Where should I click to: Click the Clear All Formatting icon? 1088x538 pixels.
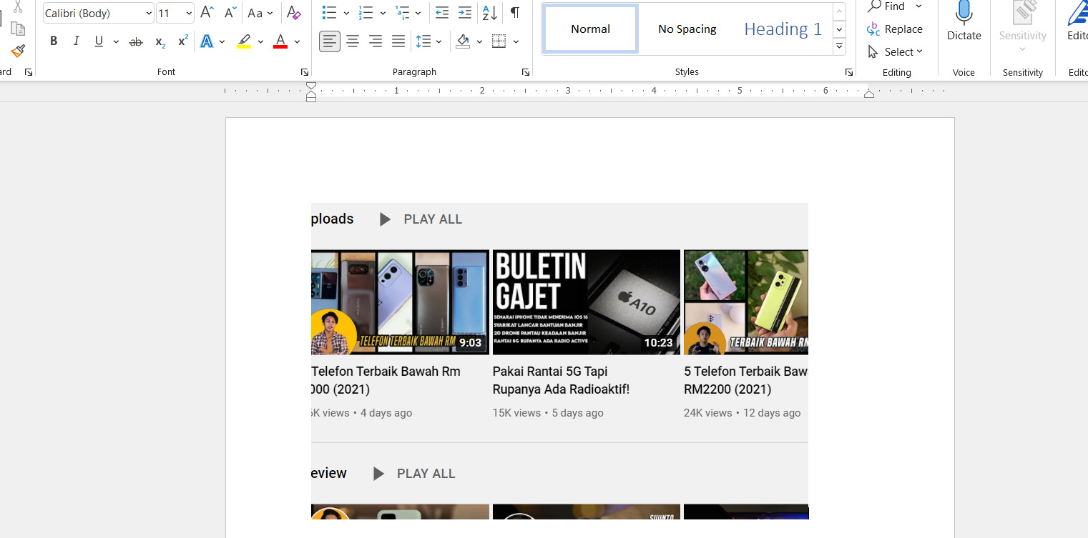pos(293,13)
